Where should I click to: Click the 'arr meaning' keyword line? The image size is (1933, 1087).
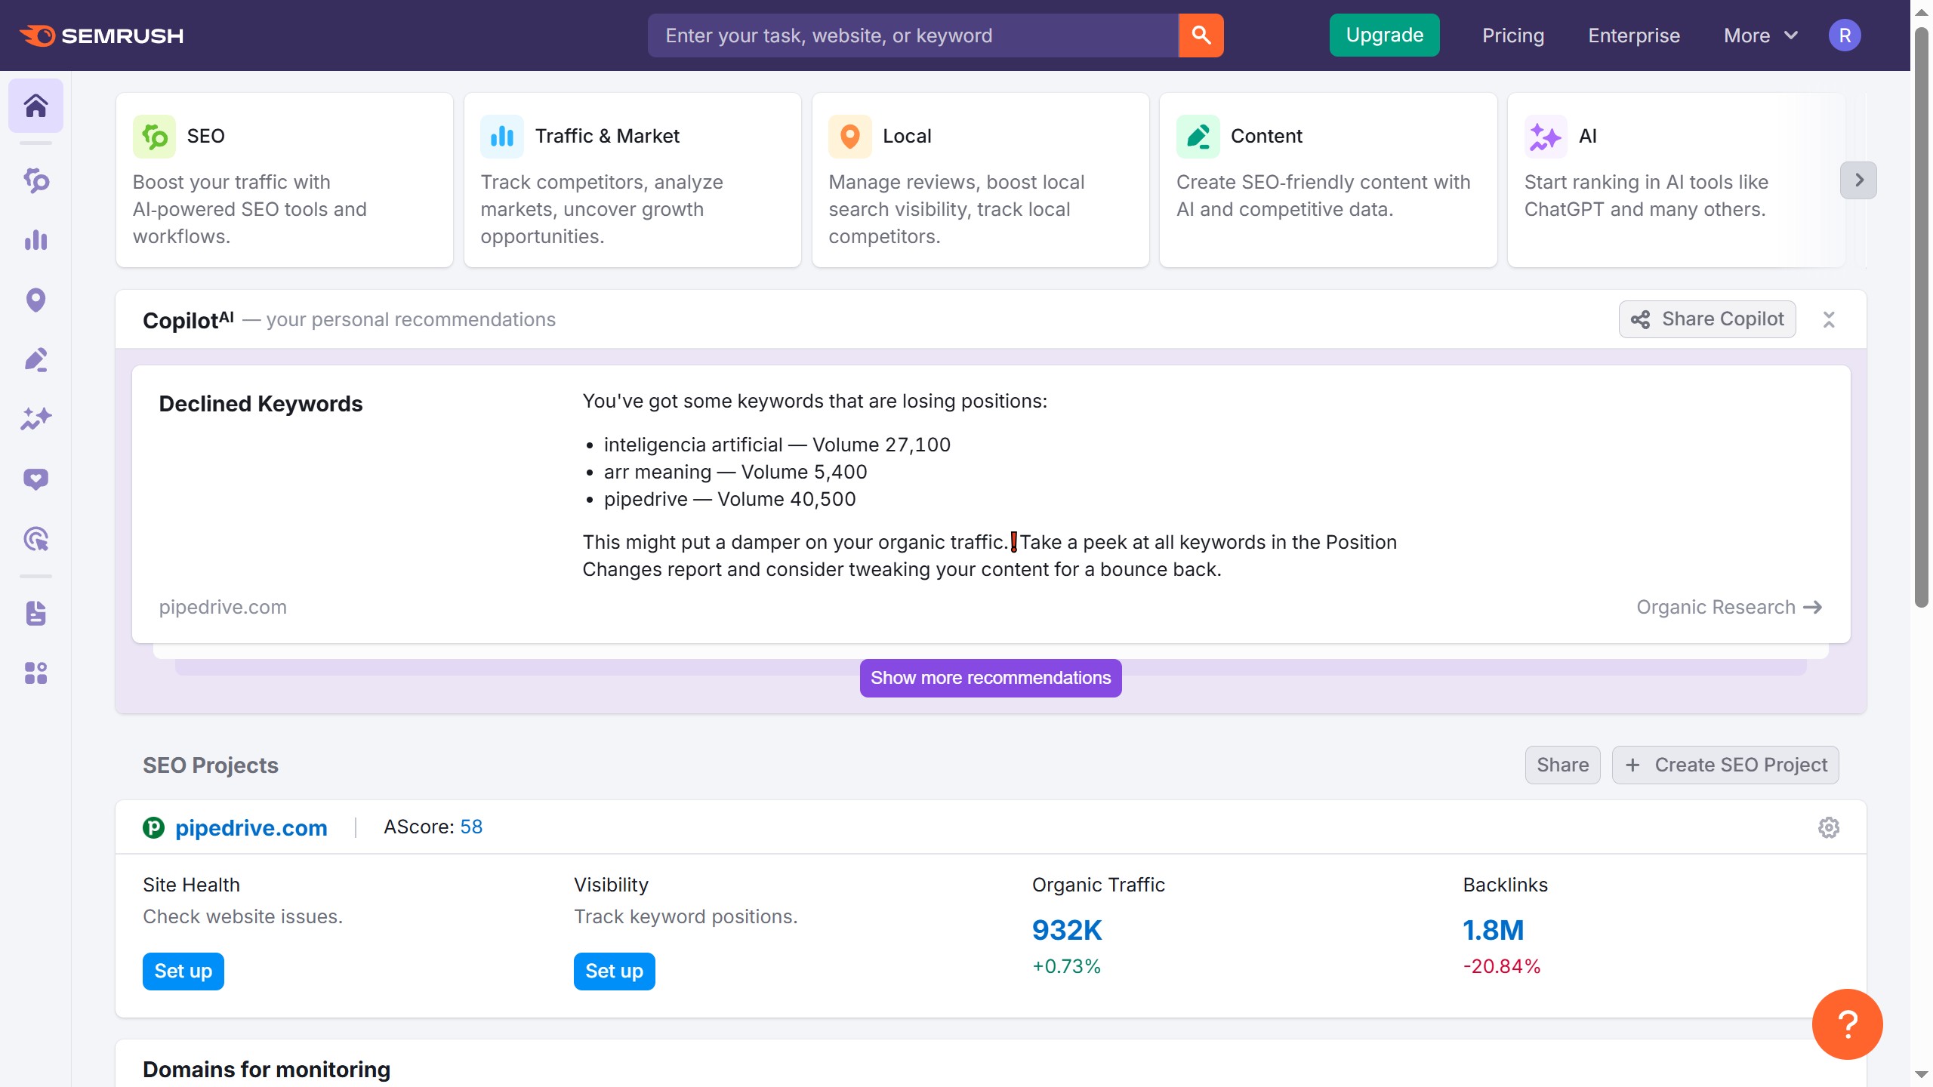point(735,472)
